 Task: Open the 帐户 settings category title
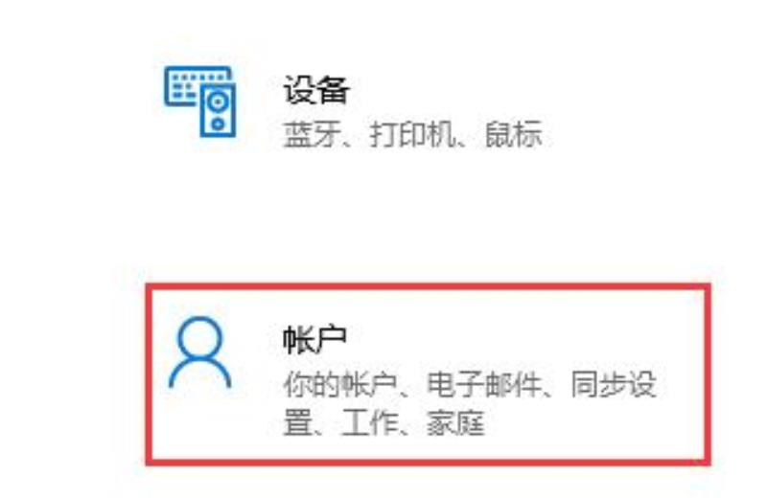pos(315,339)
